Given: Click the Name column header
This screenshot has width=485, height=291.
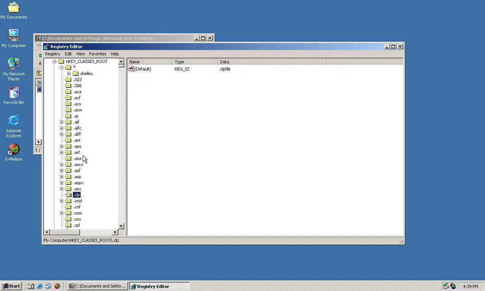Looking at the screenshot, I should (150, 61).
